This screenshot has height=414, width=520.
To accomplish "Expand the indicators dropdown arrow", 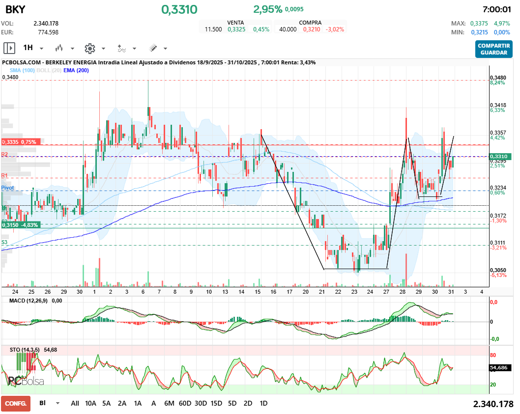I will pyautogui.click(x=134, y=49).
